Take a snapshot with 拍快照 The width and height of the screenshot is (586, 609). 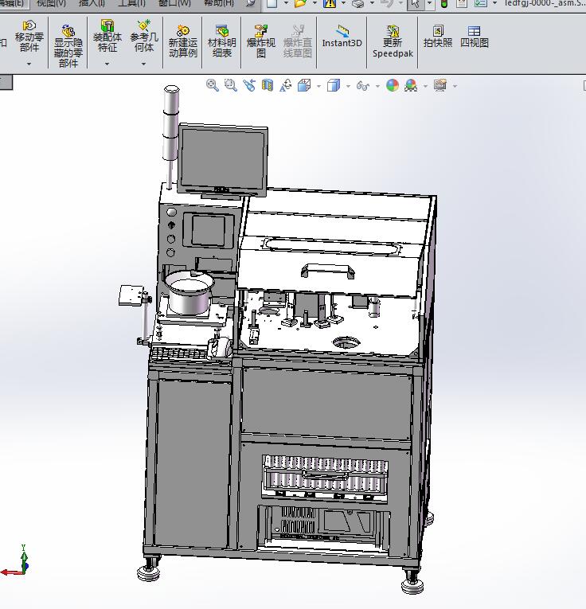pyautogui.click(x=438, y=36)
